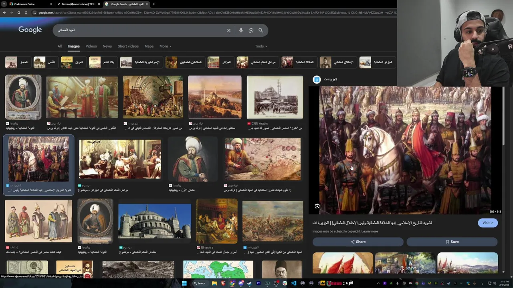Close the Google Search tab
The height and width of the screenshot is (288, 513).
click(x=147, y=4)
